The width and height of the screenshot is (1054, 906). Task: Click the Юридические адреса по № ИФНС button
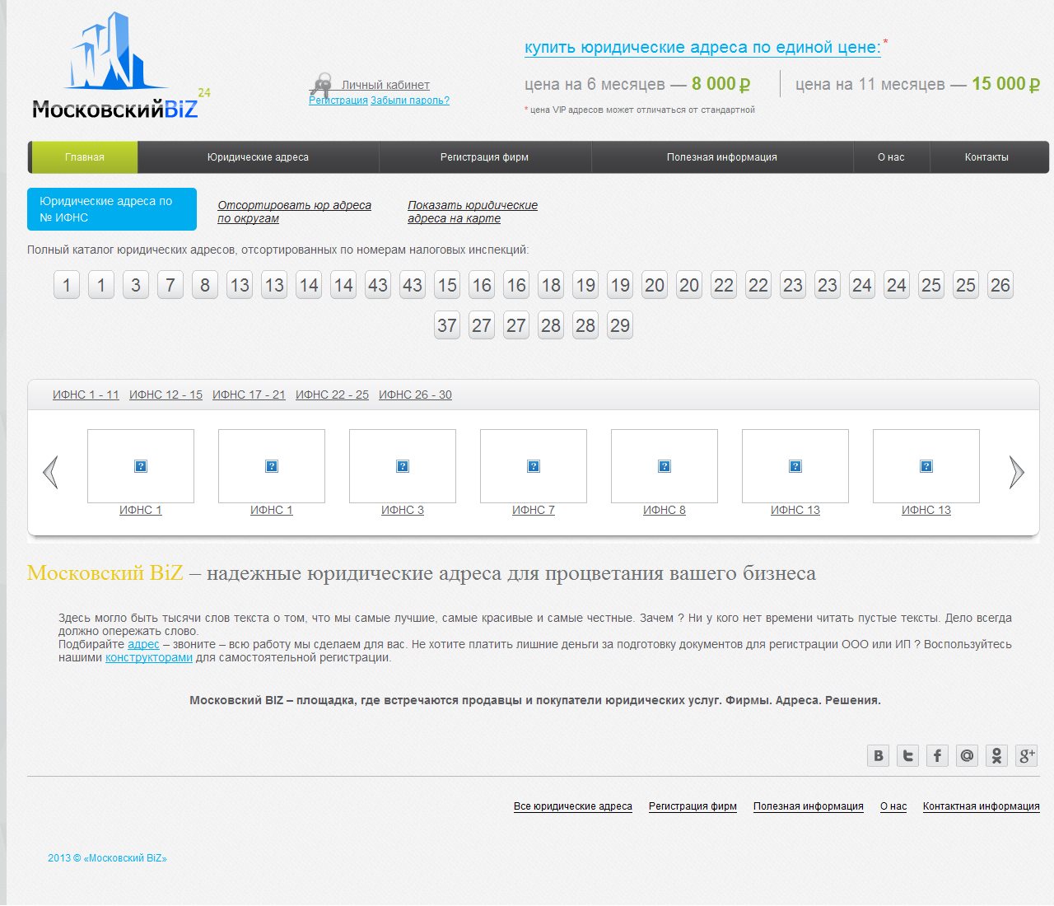112,209
